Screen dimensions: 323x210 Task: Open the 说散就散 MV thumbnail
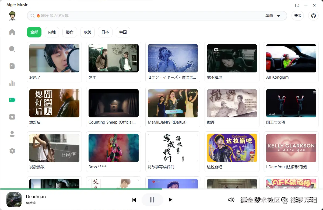[x=54, y=148]
